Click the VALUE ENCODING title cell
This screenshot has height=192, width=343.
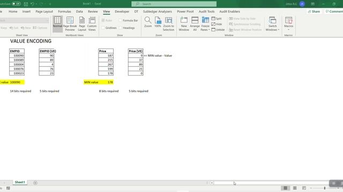31,41
